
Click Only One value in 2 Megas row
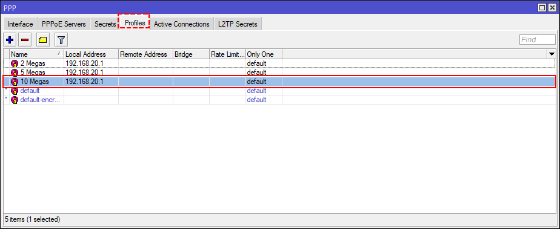pyautogui.click(x=256, y=63)
